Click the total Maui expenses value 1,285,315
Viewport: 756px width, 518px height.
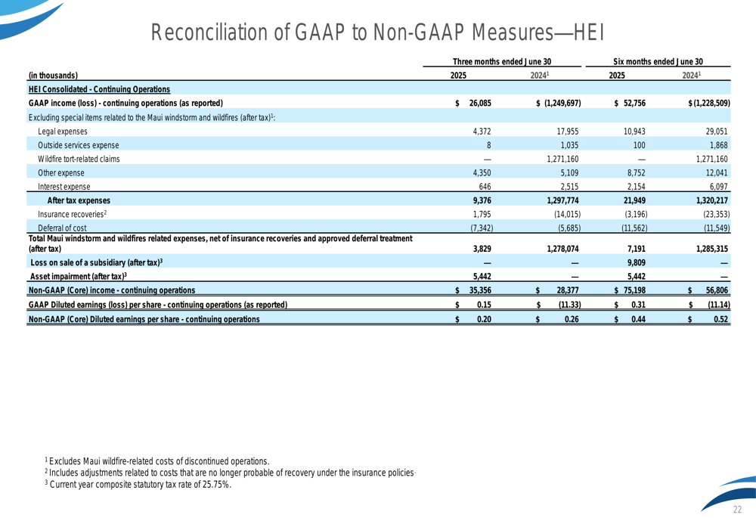click(x=712, y=249)
